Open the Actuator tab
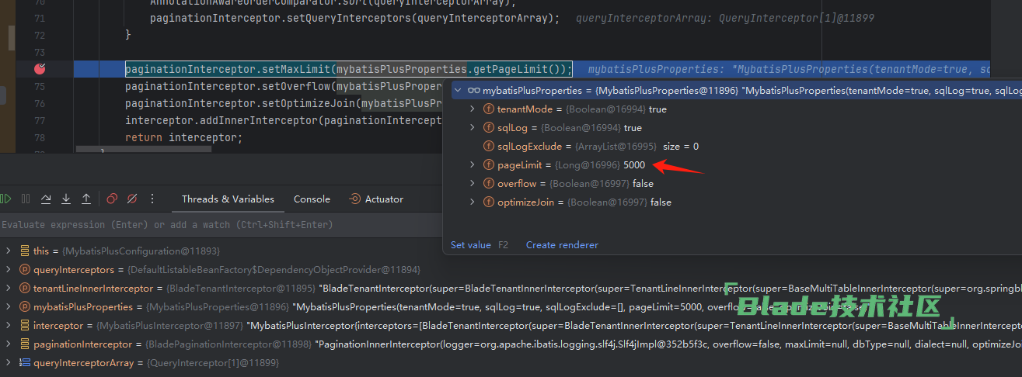 [376, 199]
